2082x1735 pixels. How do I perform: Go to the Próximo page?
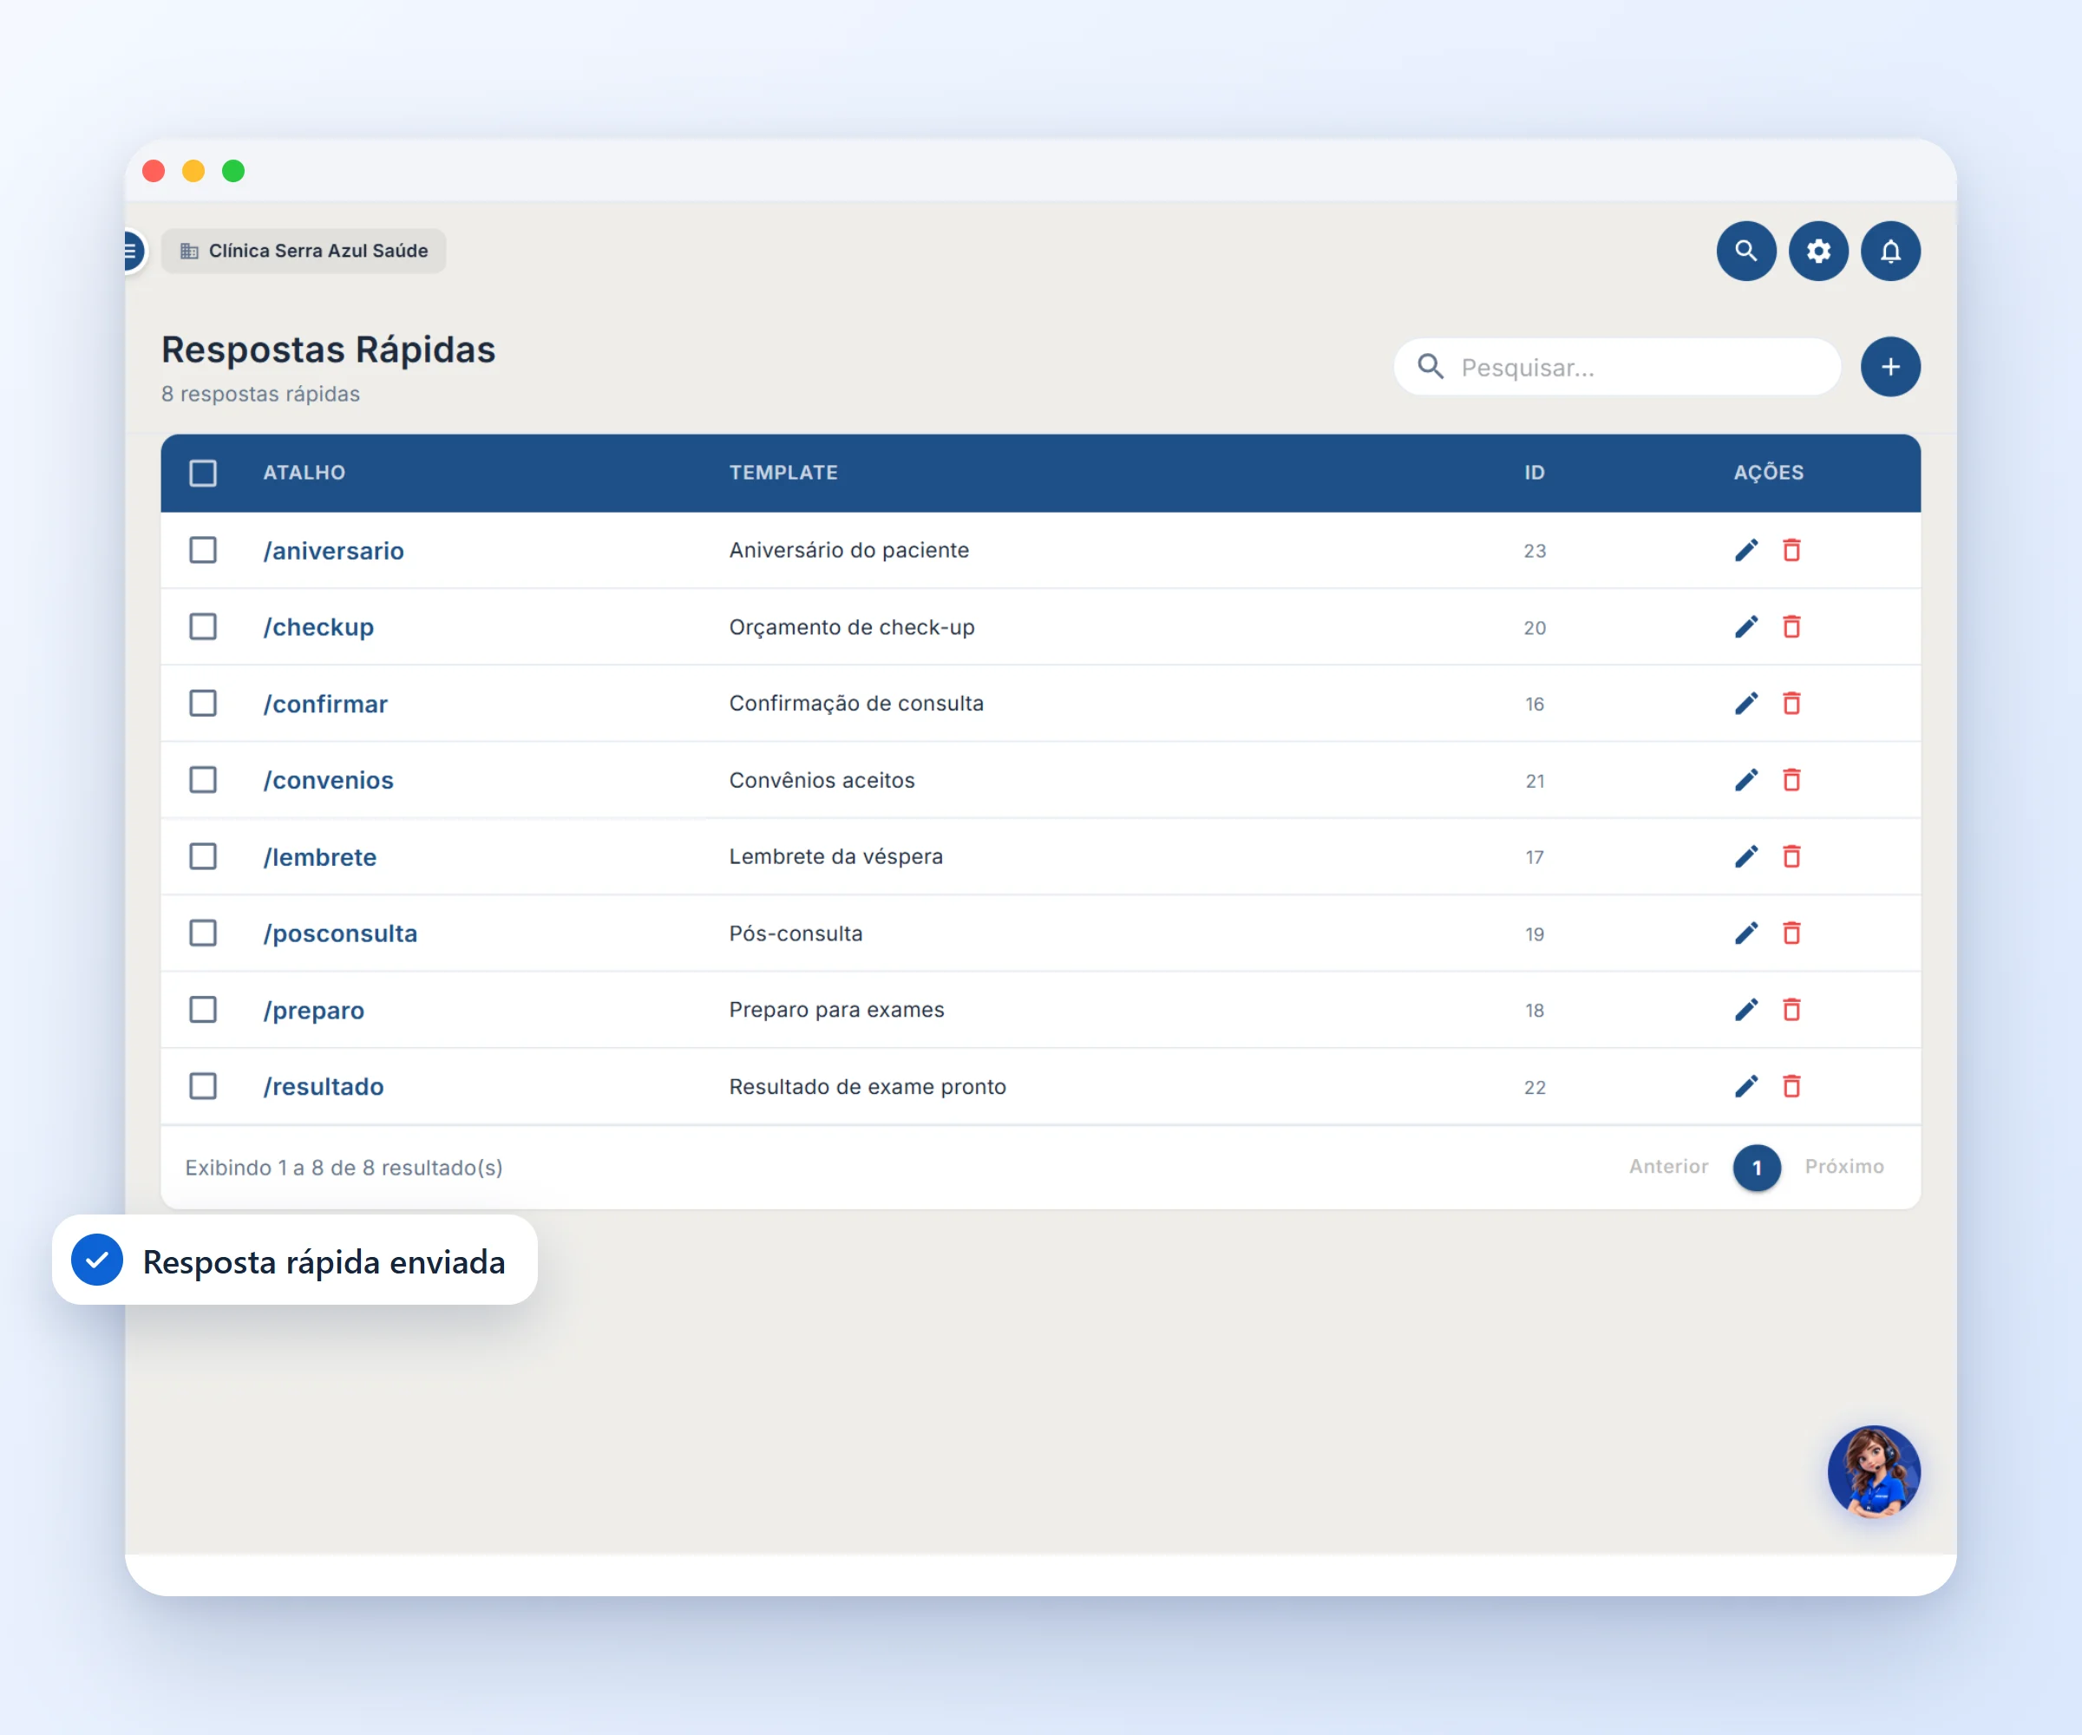tap(1844, 1167)
